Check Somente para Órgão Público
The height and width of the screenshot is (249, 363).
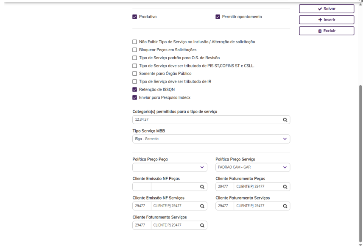point(135,74)
